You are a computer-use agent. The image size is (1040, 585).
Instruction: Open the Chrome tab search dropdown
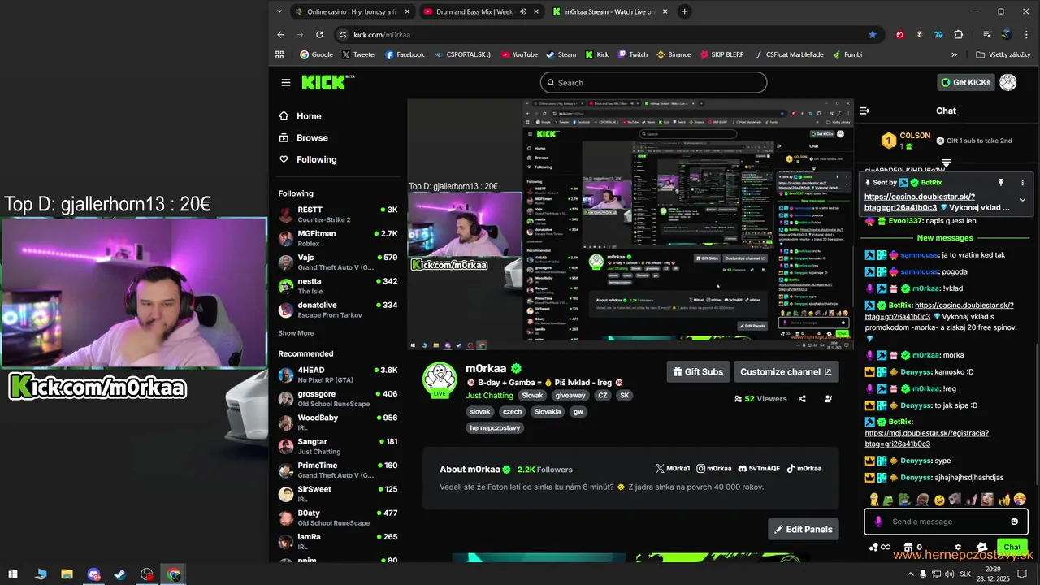tap(279, 11)
